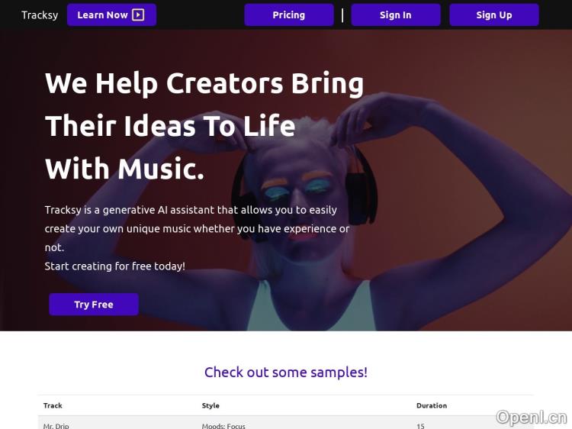Select the Mr. Drip sample track
Screen dimensions: 572x429
(x=56, y=426)
